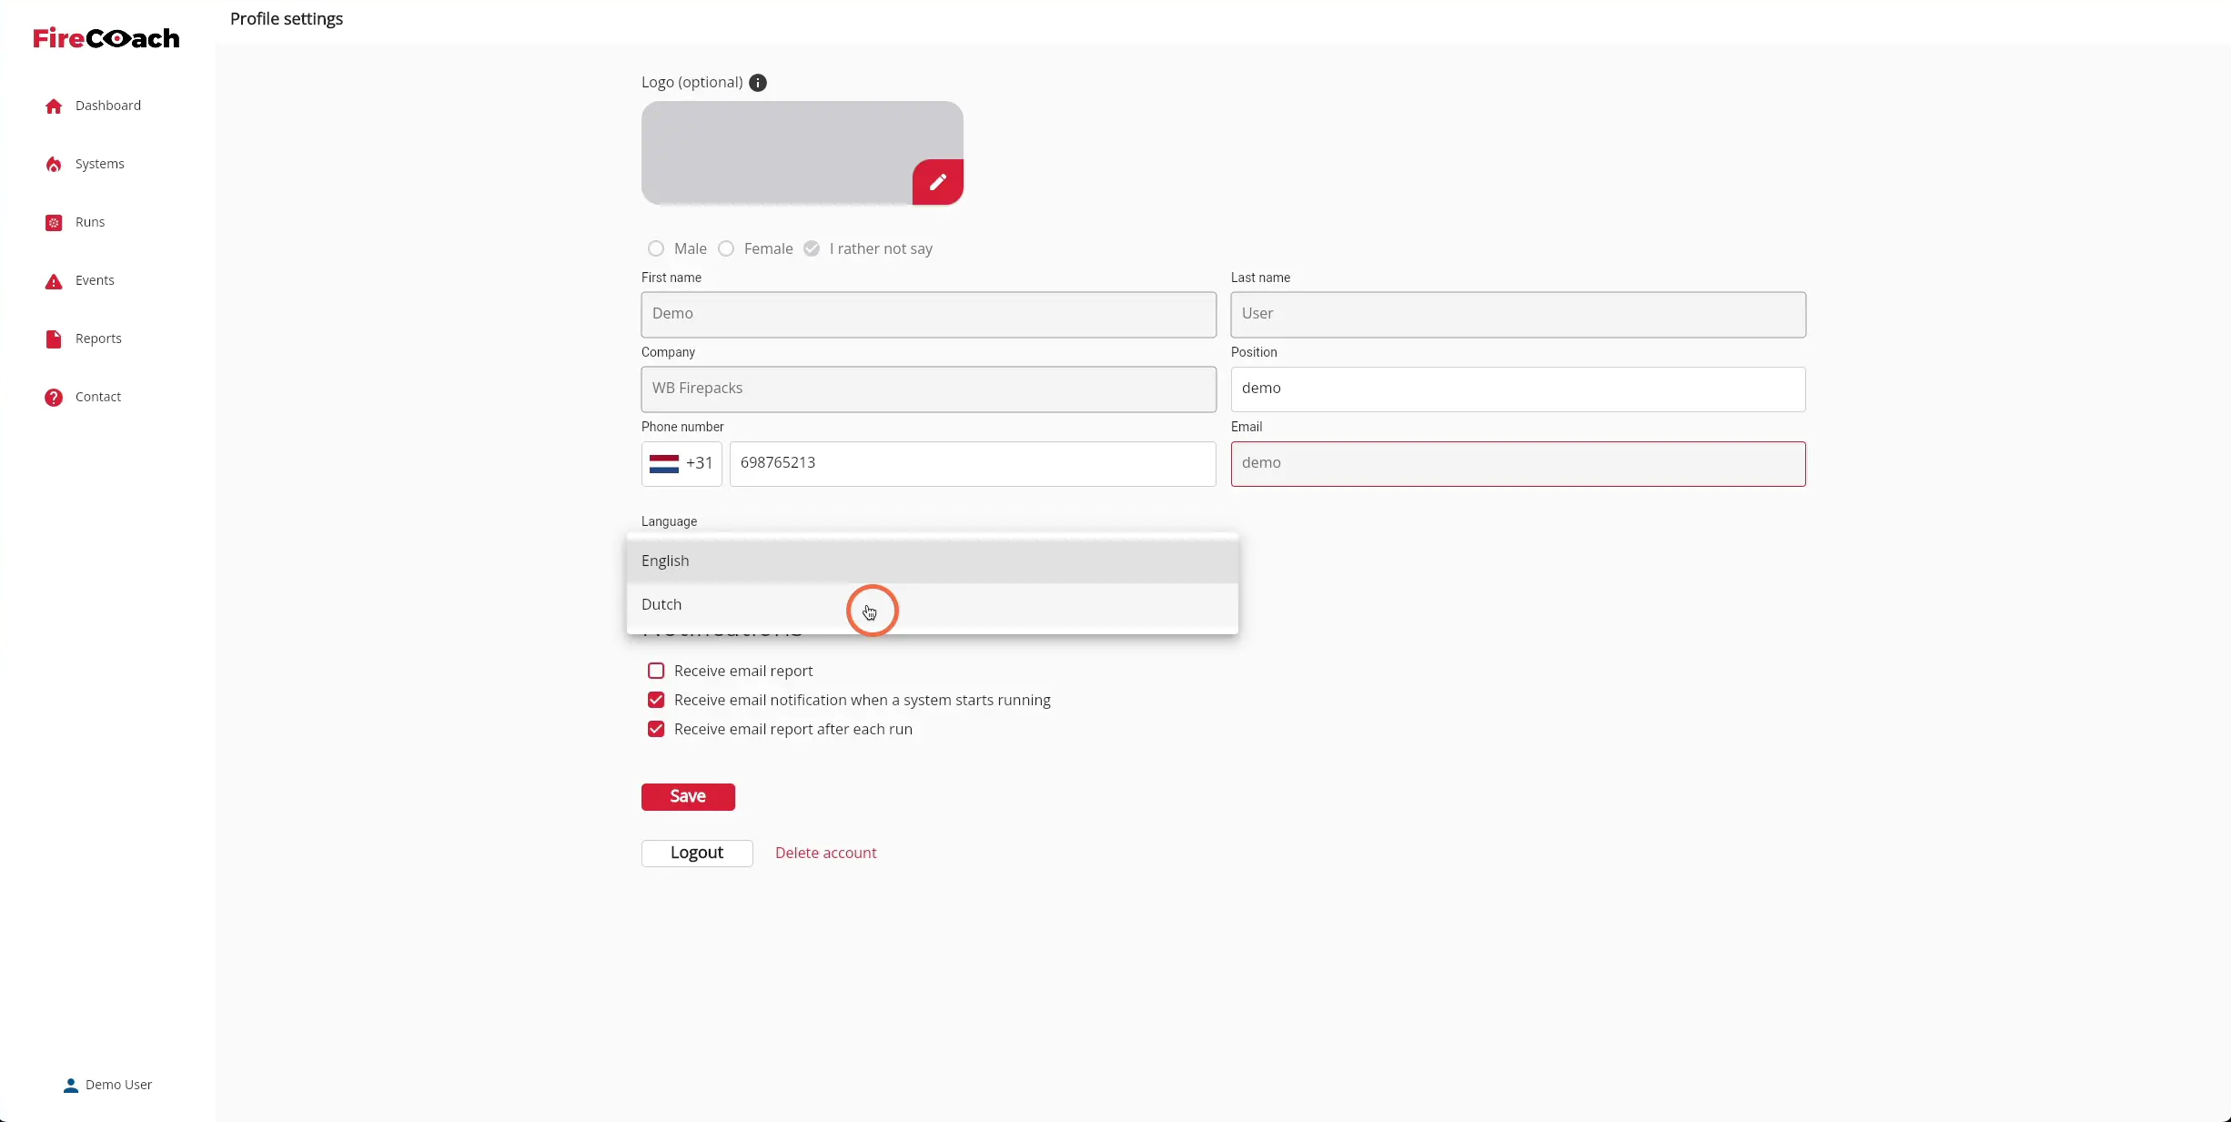Open the +31 country code selector
Screen dimensions: 2231x1122
pos(681,464)
